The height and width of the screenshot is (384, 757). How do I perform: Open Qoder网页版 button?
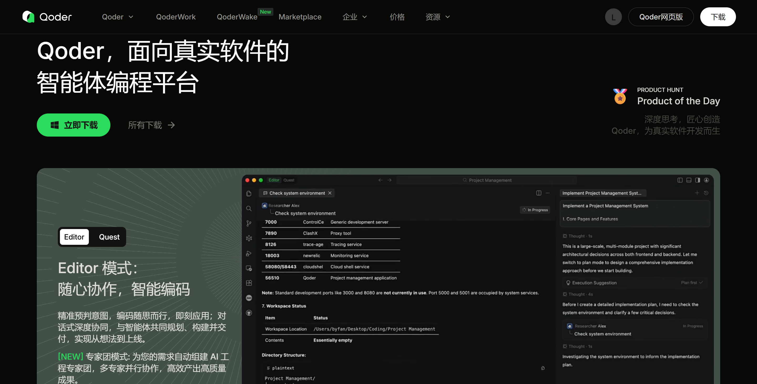(661, 17)
